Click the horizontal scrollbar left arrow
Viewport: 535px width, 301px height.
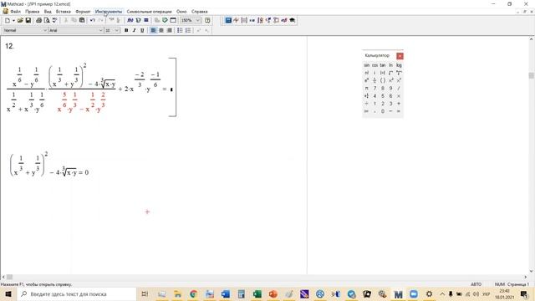[x=3, y=277]
